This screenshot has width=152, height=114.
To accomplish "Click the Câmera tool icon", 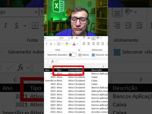I will [80, 55].
